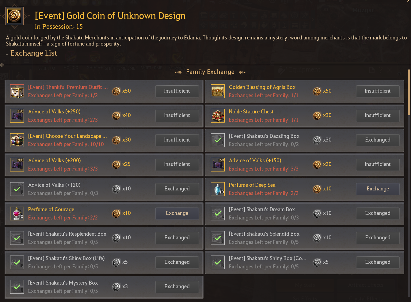The height and width of the screenshot is (302, 411).
Task: Click Exchanged button for Shakatu's Dream Box
Action: 378,213
